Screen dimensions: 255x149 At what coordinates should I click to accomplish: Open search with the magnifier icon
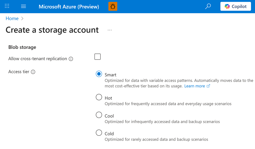click(208, 6)
